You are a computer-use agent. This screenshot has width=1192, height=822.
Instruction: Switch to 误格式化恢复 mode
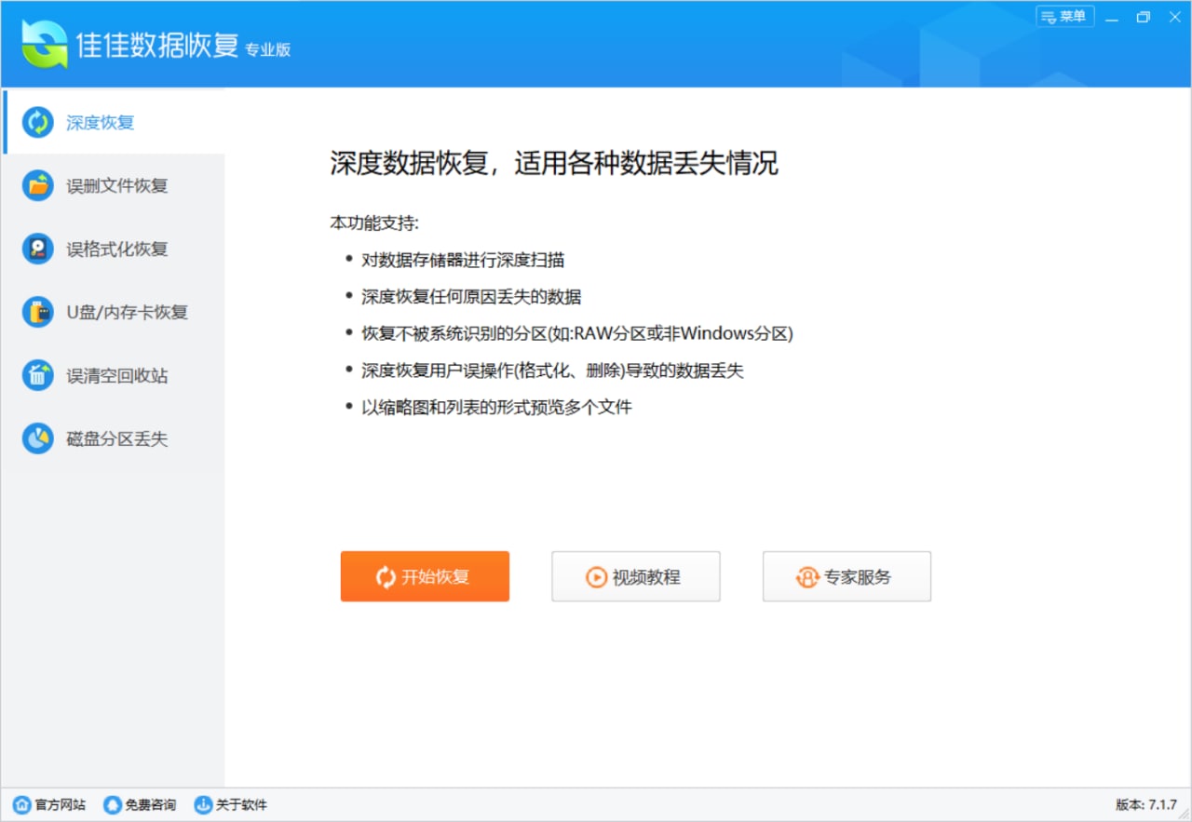tap(113, 249)
